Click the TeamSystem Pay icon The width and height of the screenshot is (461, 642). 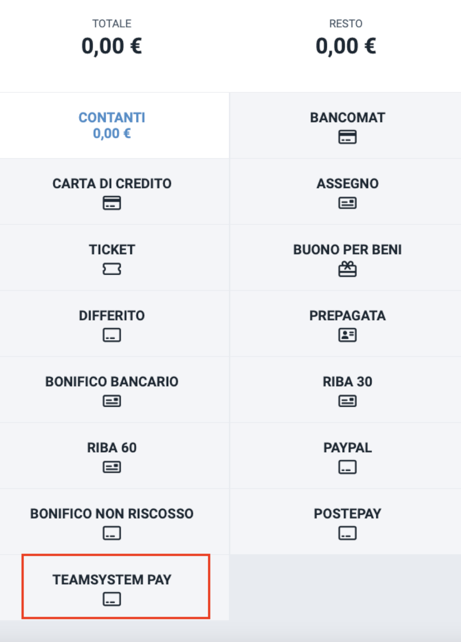click(112, 599)
